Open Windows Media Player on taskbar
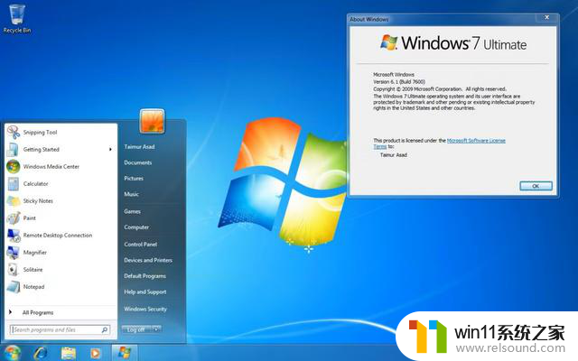Image resolution: width=578 pixels, height=361 pixels. [95, 353]
